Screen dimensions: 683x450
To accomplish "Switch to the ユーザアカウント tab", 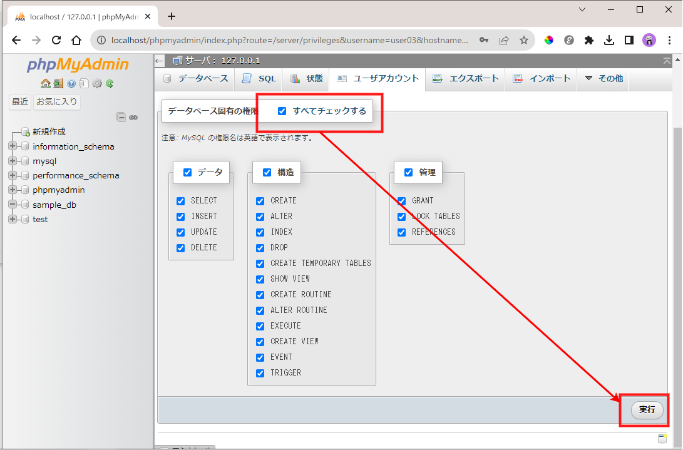I will tap(377, 79).
